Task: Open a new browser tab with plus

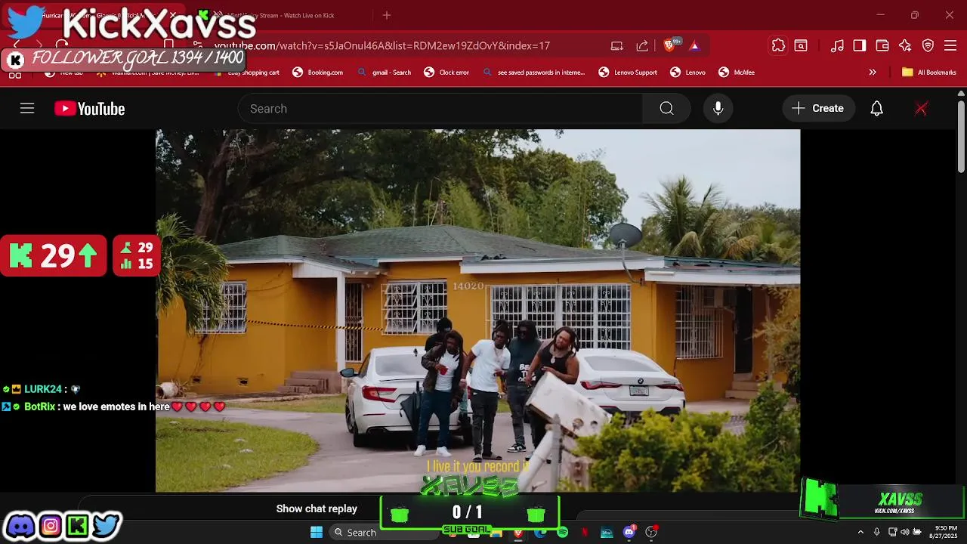Action: coord(387,15)
